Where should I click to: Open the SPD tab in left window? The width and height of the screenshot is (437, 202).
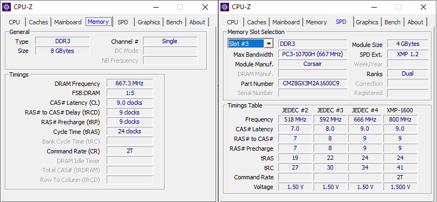coord(122,22)
